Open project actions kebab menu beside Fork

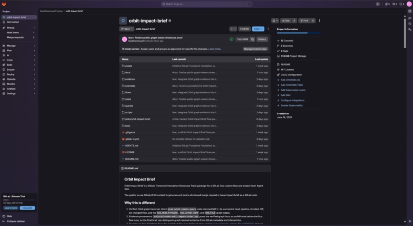[x=320, y=20]
